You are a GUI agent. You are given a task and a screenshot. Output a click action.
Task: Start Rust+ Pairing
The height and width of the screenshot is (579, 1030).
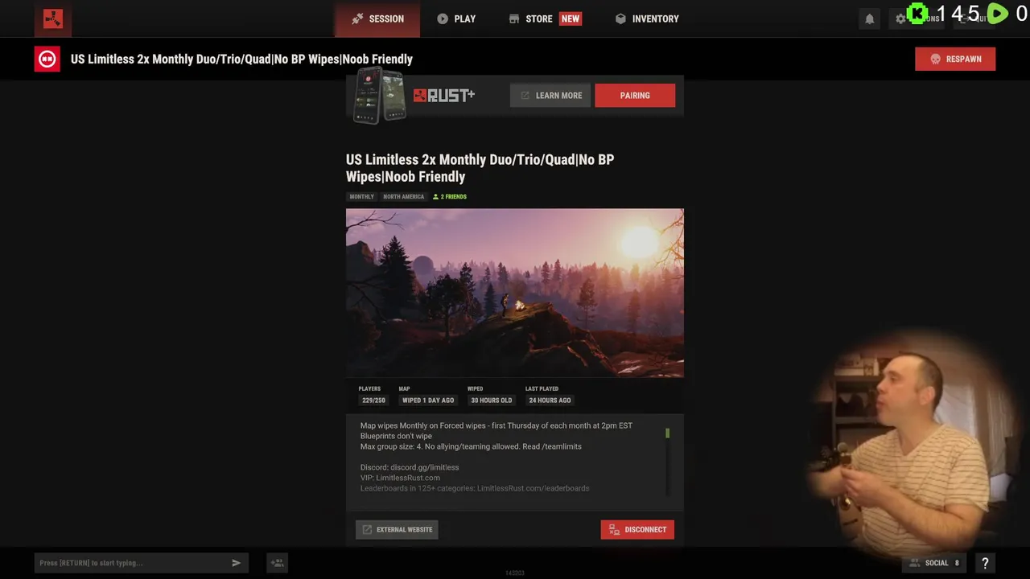(635, 96)
